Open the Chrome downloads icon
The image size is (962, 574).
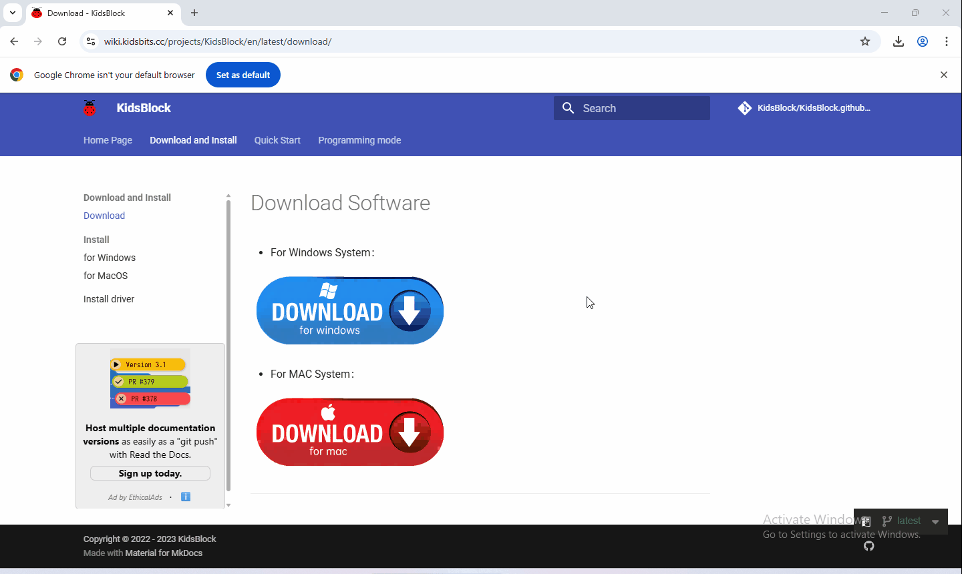(899, 41)
